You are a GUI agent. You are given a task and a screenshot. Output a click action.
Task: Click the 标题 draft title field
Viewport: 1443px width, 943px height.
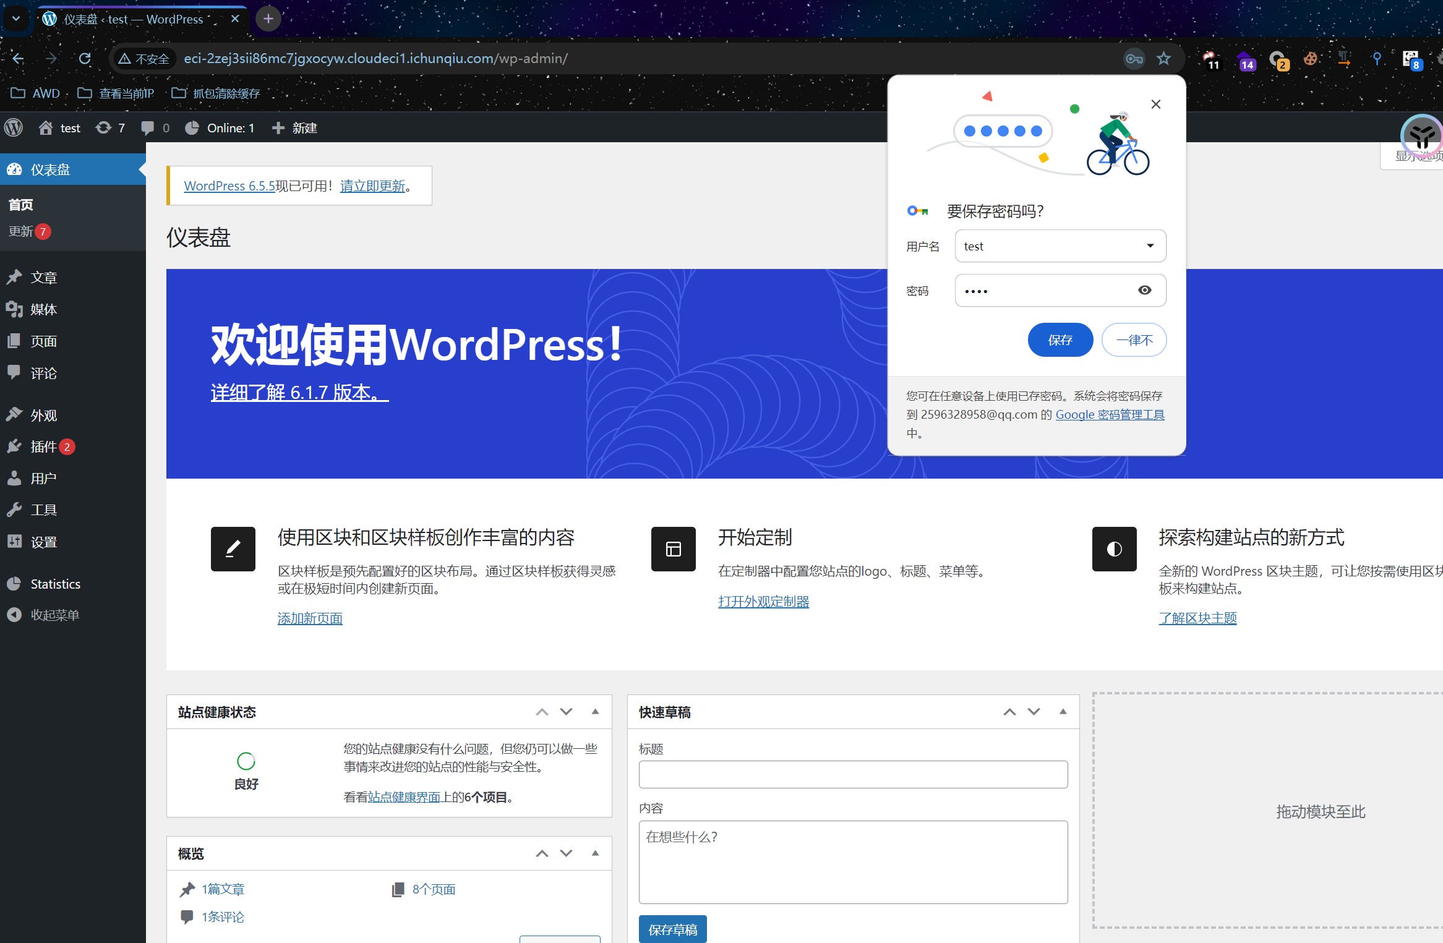coord(854,775)
